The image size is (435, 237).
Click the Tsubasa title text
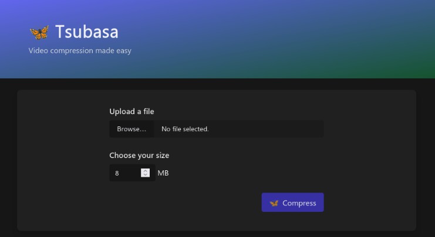pos(87,32)
